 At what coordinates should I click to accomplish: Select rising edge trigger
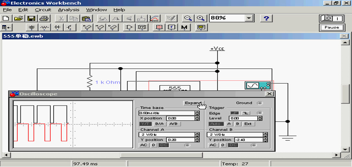click(x=235, y=113)
